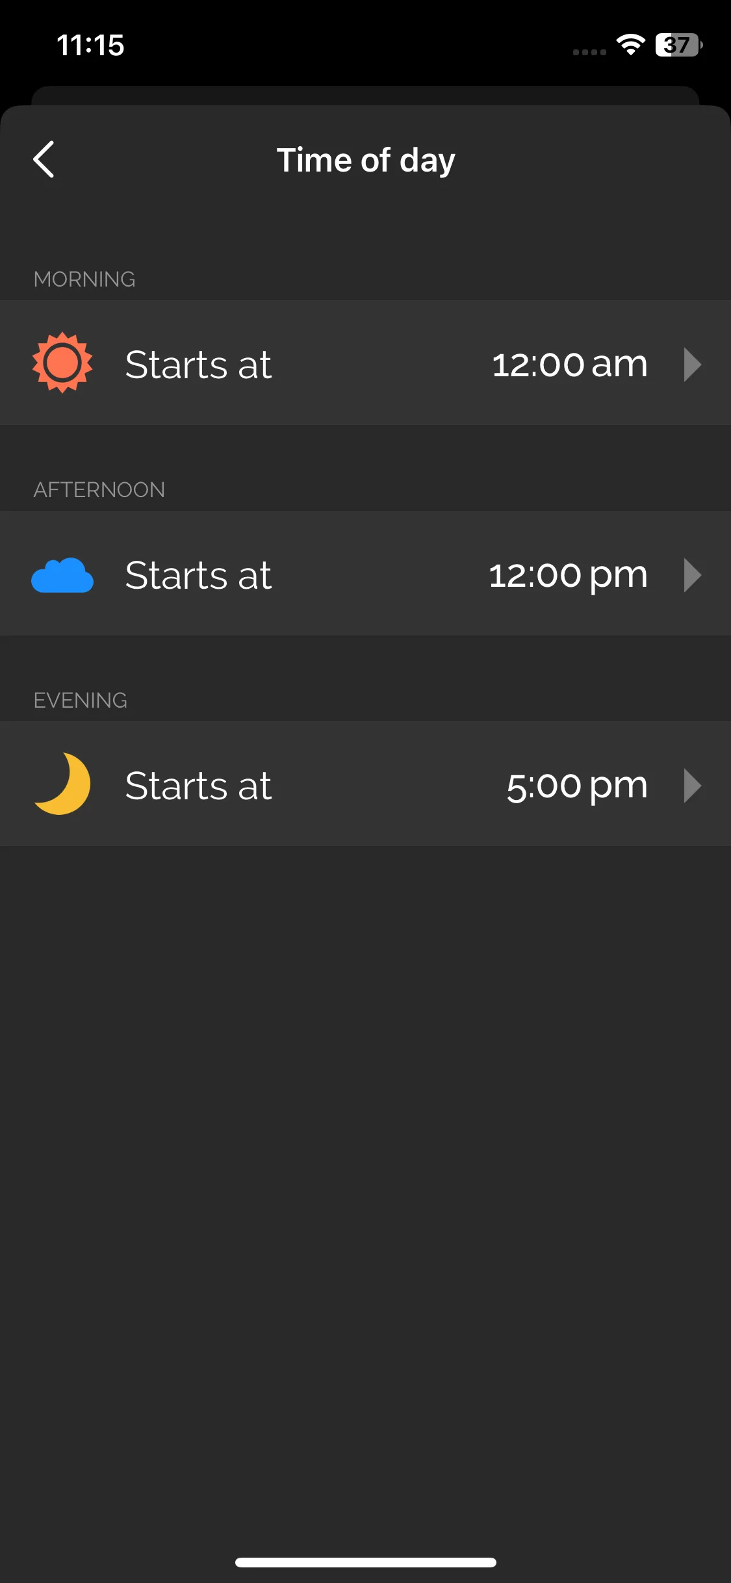Open the 12:00 am time value

(x=570, y=364)
